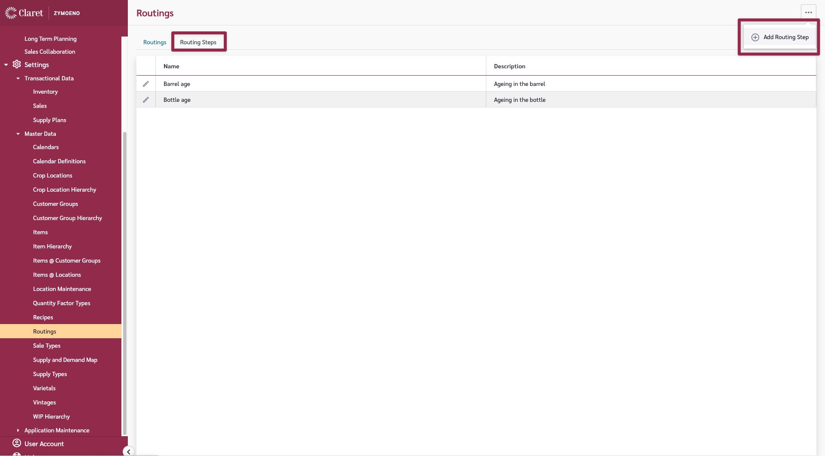Click the User Account profile icon

[x=17, y=443]
